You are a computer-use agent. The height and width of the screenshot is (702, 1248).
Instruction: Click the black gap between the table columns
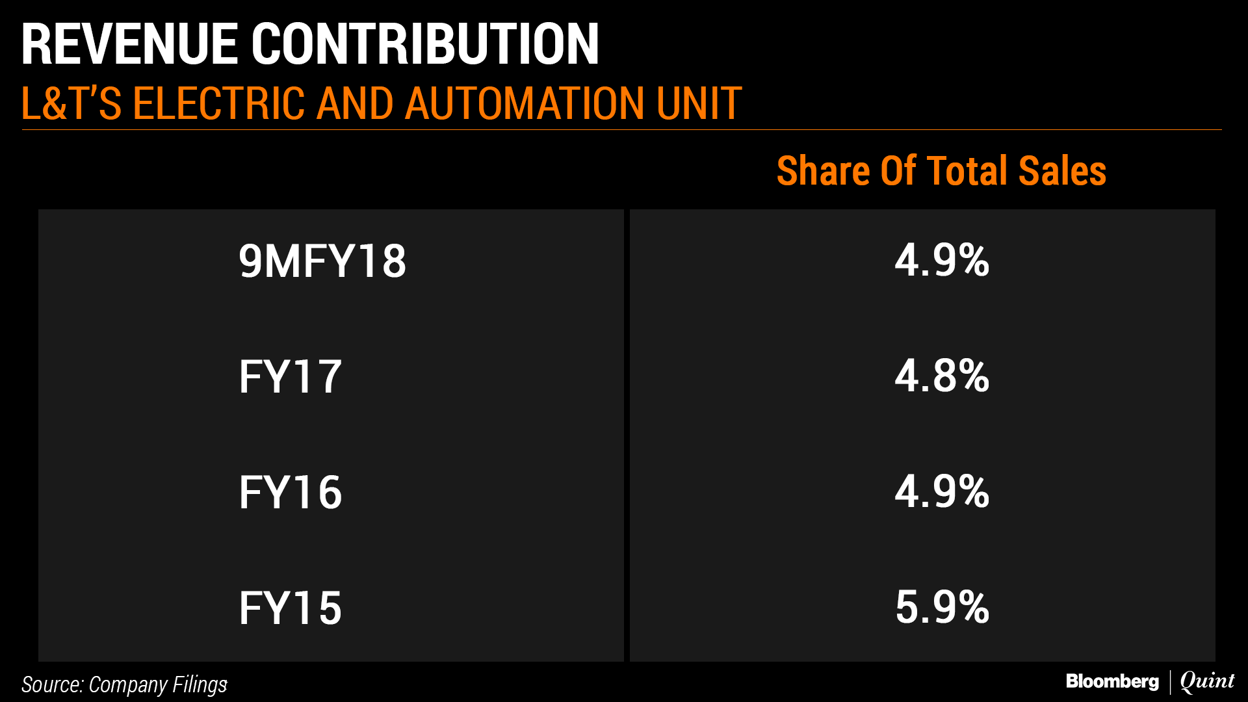click(x=627, y=435)
